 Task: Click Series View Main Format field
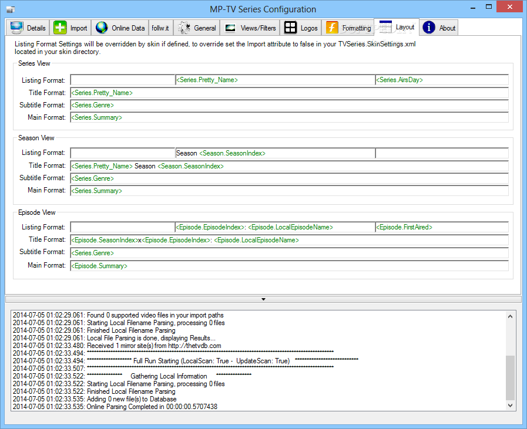tap(290, 117)
